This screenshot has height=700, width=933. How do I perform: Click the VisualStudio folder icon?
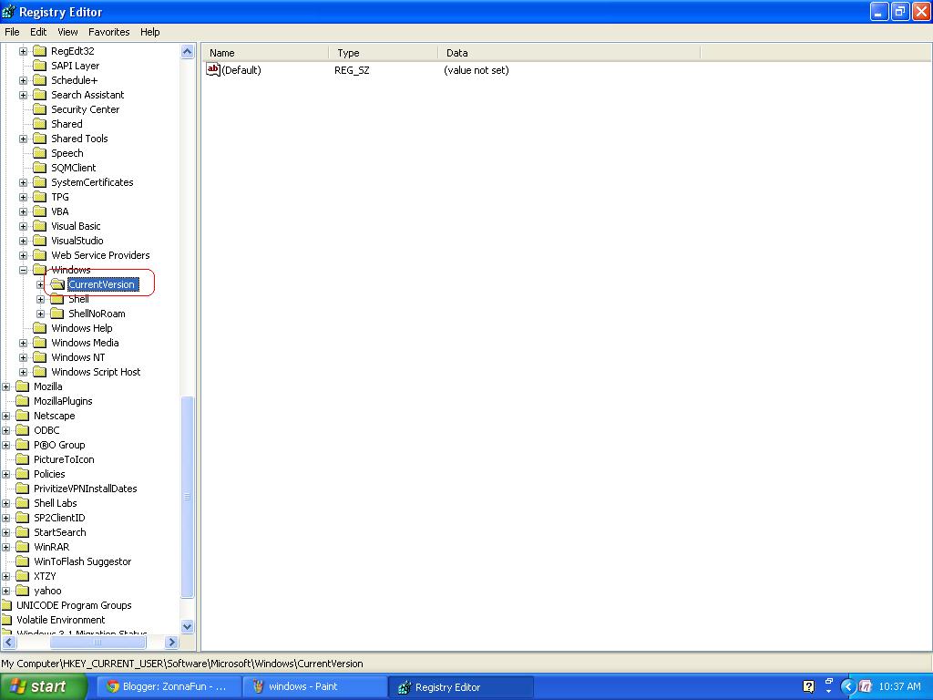(x=40, y=241)
